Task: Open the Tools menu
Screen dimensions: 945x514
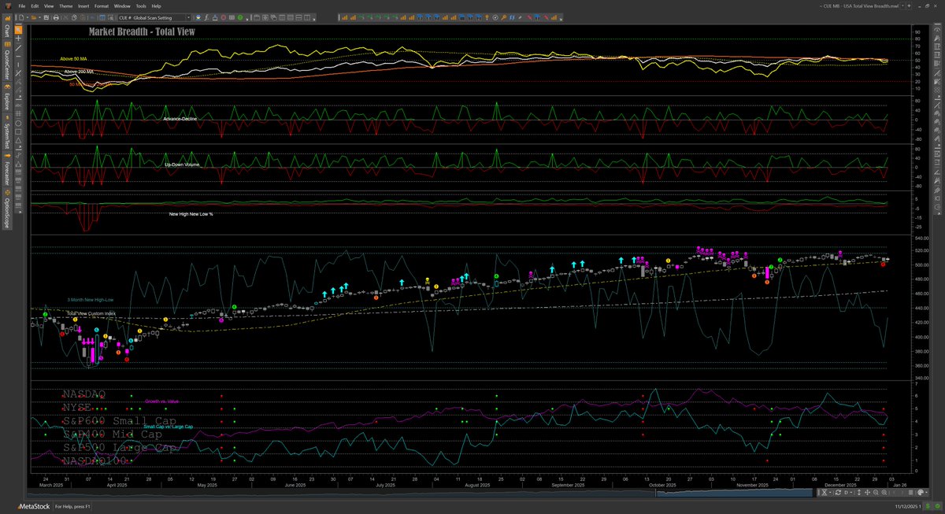Action: (x=141, y=6)
